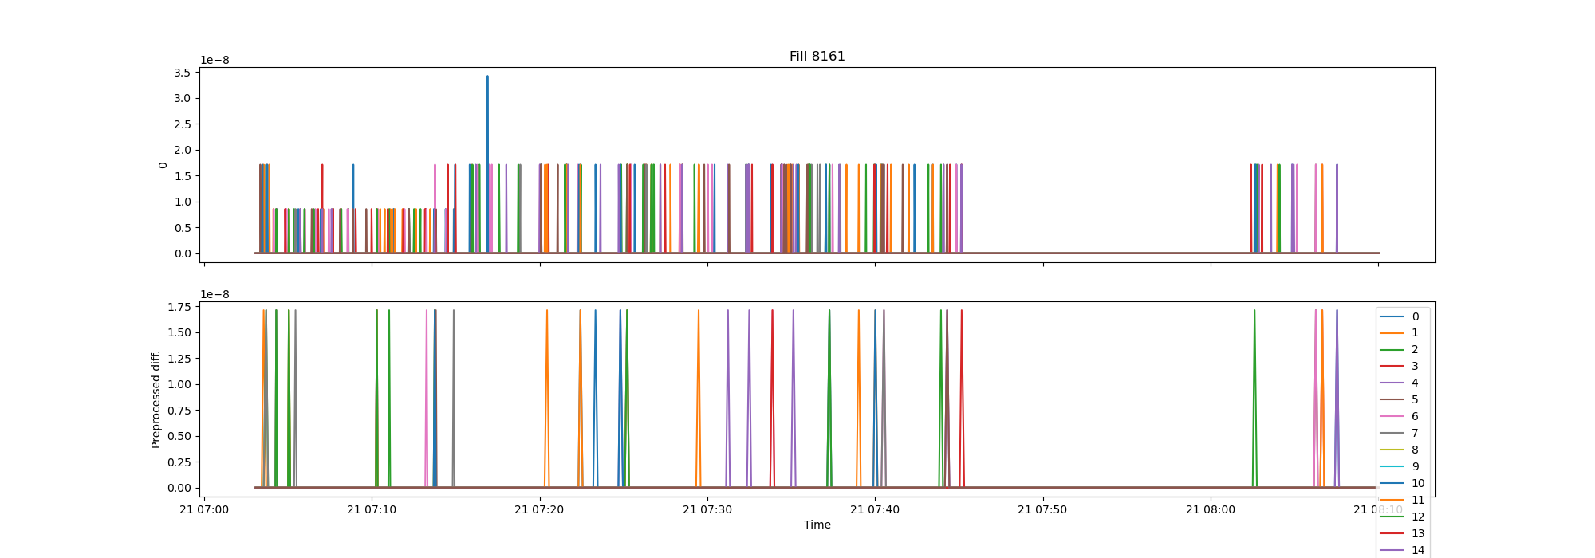The width and height of the screenshot is (1595, 558).
Task: Click the "1e−8" multiplier beside the "3.5" tick
Action: (215, 61)
